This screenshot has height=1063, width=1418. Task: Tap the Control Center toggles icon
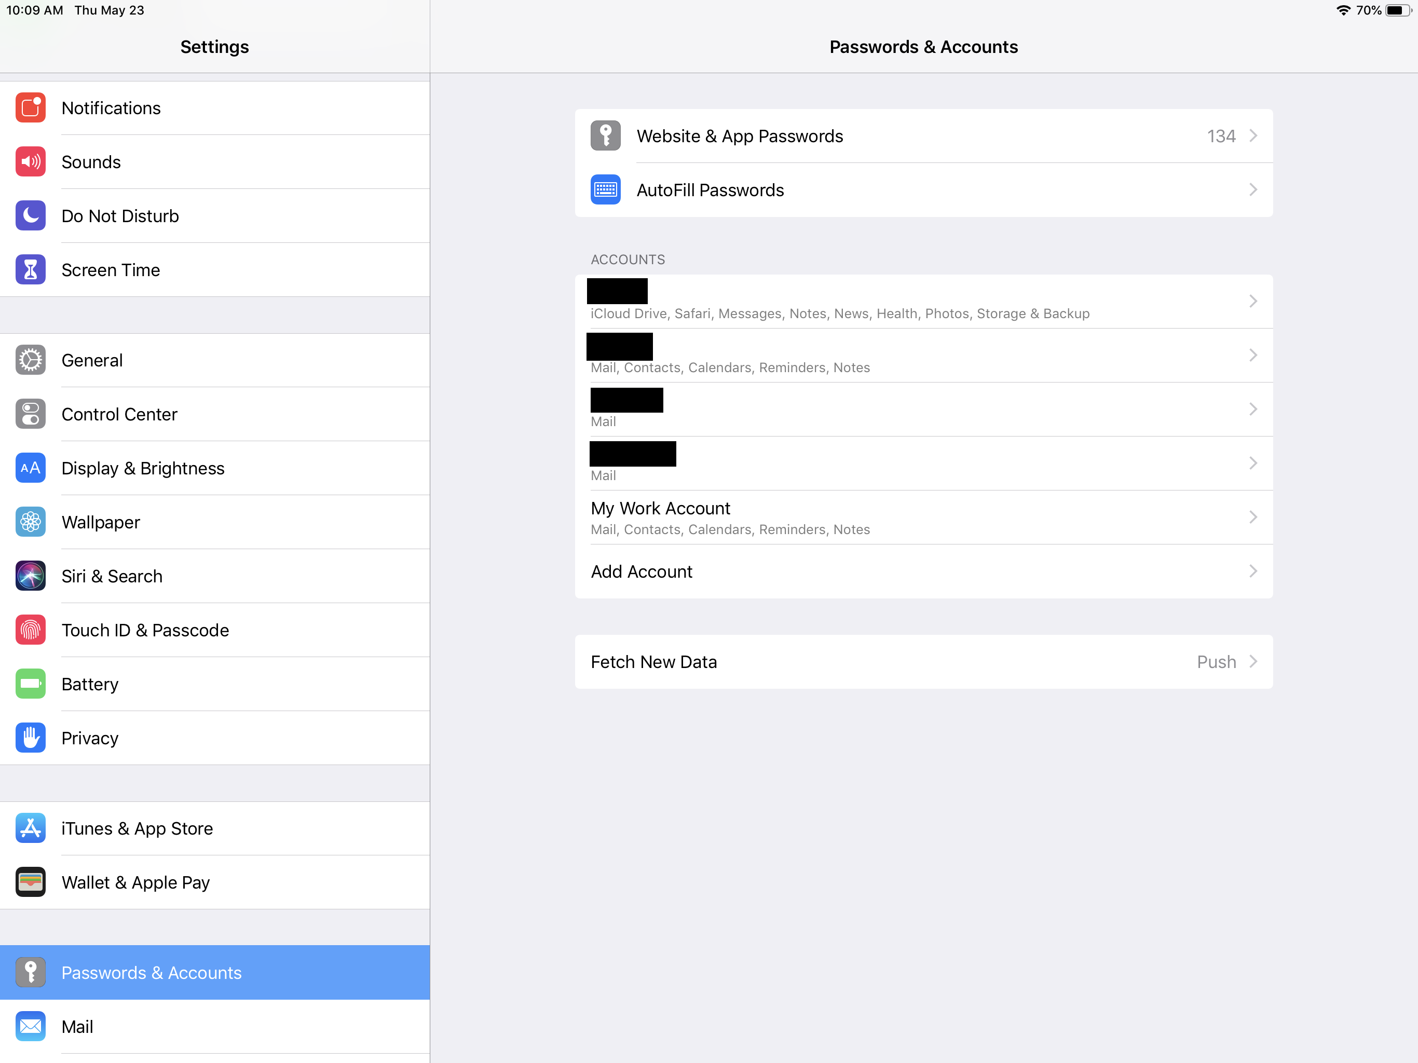click(x=30, y=414)
